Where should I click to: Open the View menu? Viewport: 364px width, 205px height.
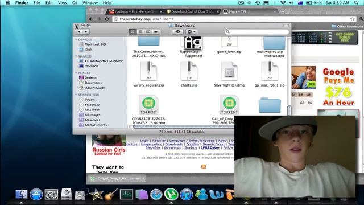point(63,3)
